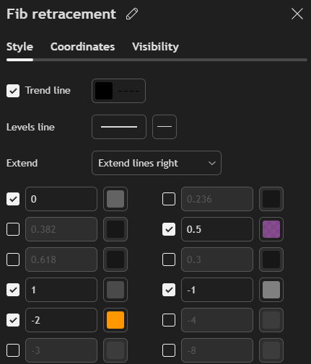This screenshot has height=364, width=311.
Task: Open the Visibility tab
Action: pyautogui.click(x=155, y=47)
